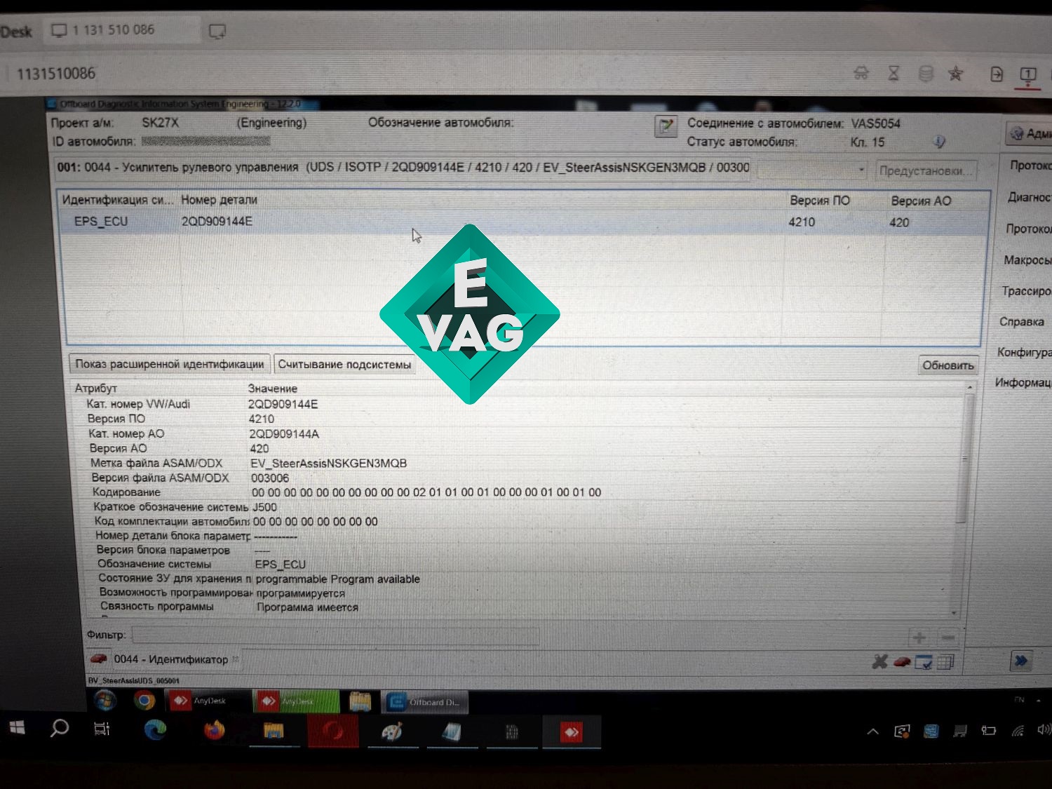1052x789 pixels.
Task: Open the Диагностика side menu item
Action: click(x=1029, y=197)
